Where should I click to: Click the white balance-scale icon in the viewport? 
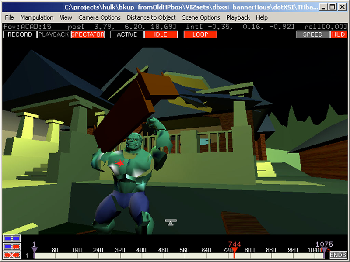click(171, 222)
